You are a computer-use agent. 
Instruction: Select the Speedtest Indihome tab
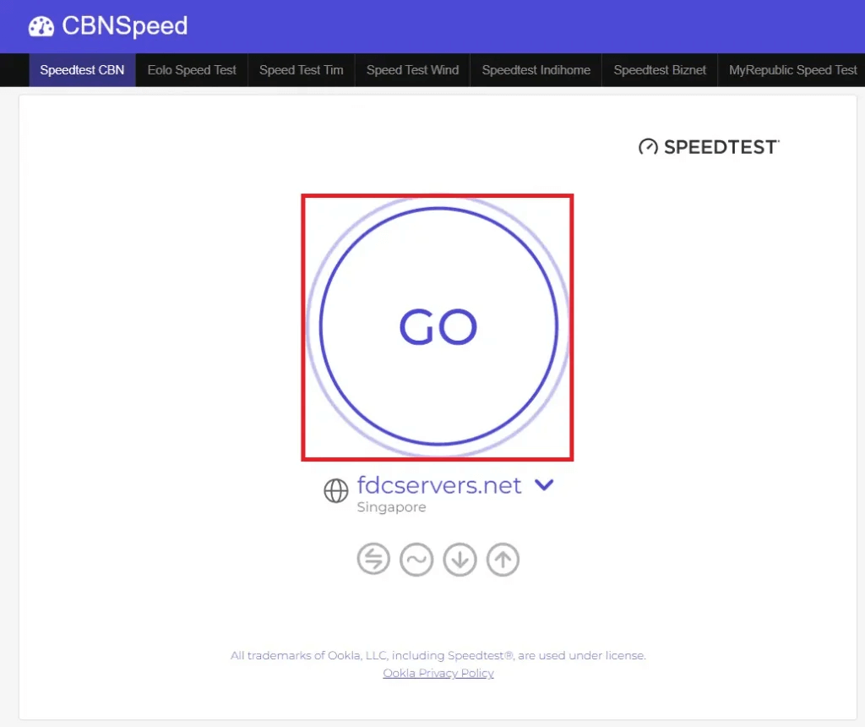536,70
